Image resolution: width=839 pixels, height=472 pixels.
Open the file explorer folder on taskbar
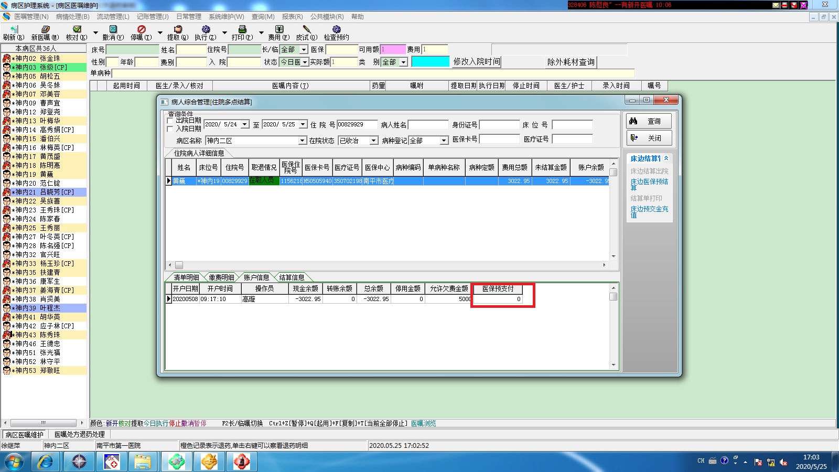143,462
